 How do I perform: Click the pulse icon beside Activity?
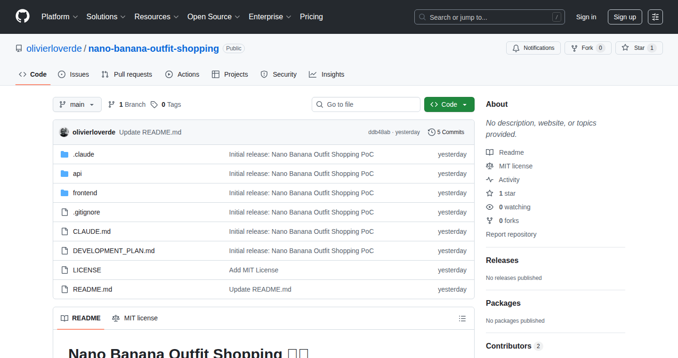pos(490,180)
